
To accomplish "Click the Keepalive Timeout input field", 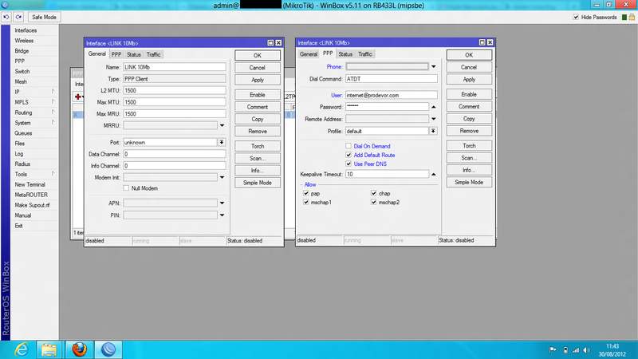I will [387, 174].
